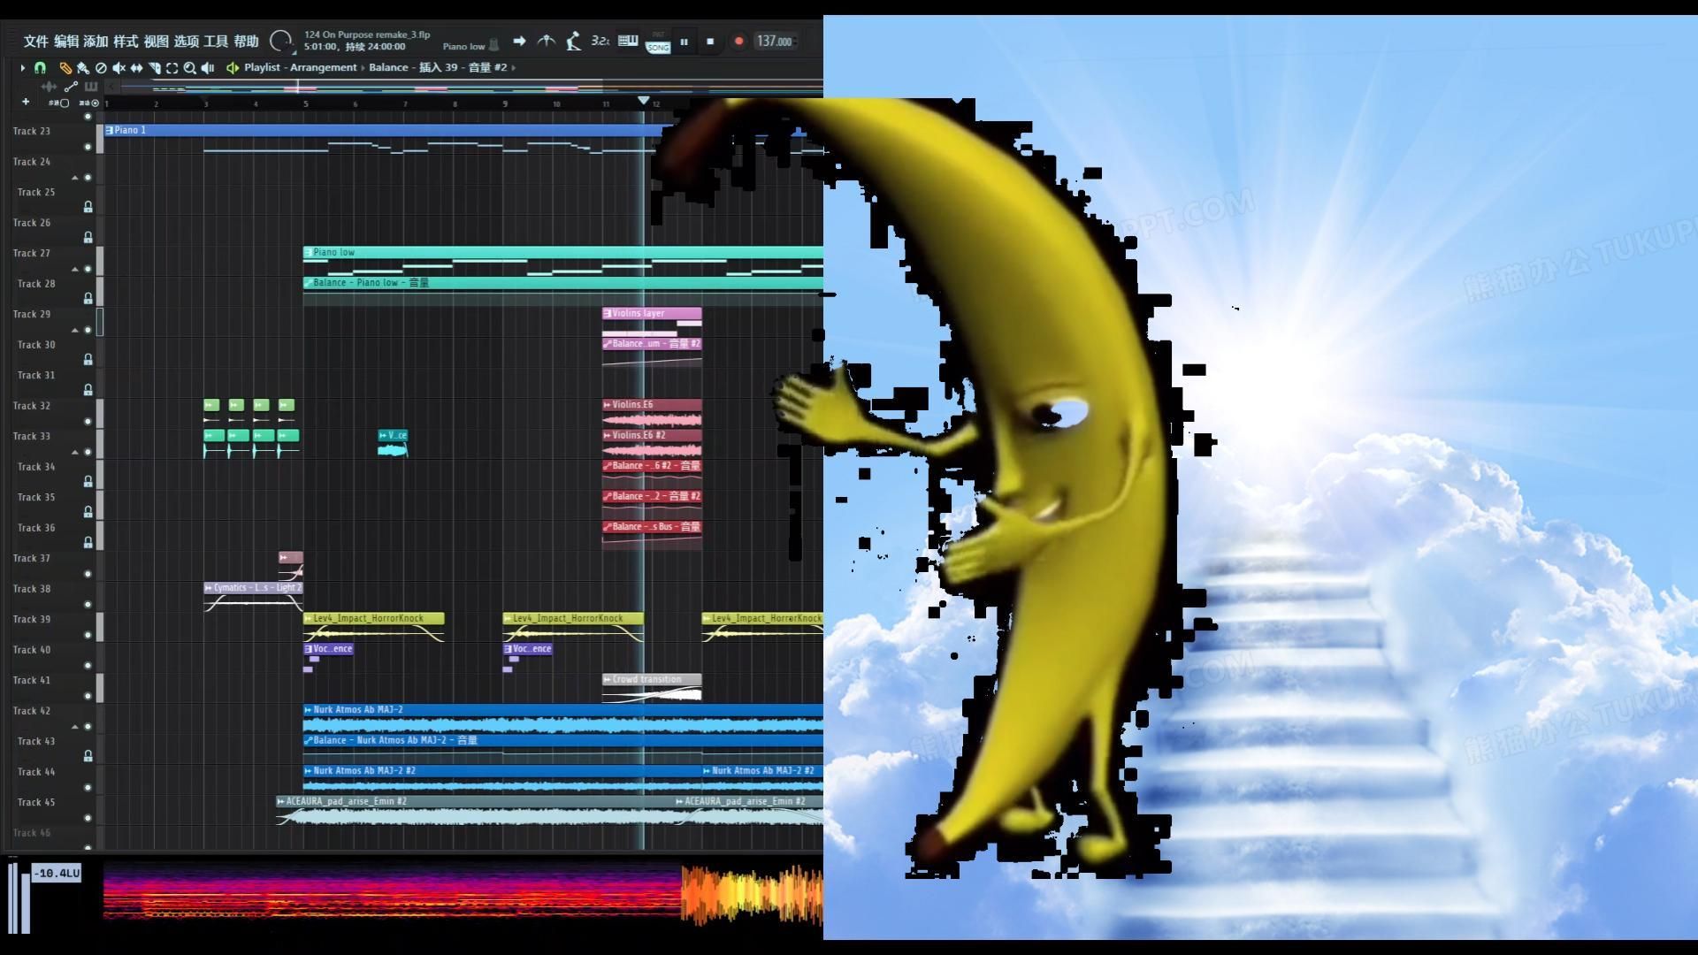This screenshot has width=1698, height=955.
Task: Toggle mute dot for Track 40
Action: click(88, 666)
